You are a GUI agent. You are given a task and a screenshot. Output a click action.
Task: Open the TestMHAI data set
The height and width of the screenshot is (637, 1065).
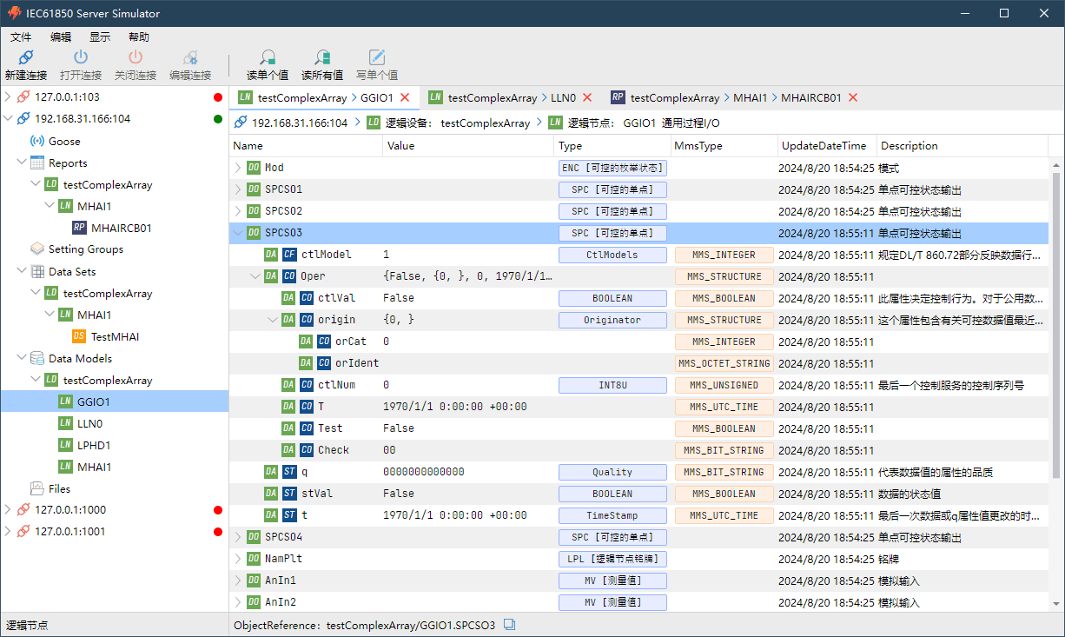[x=115, y=336]
